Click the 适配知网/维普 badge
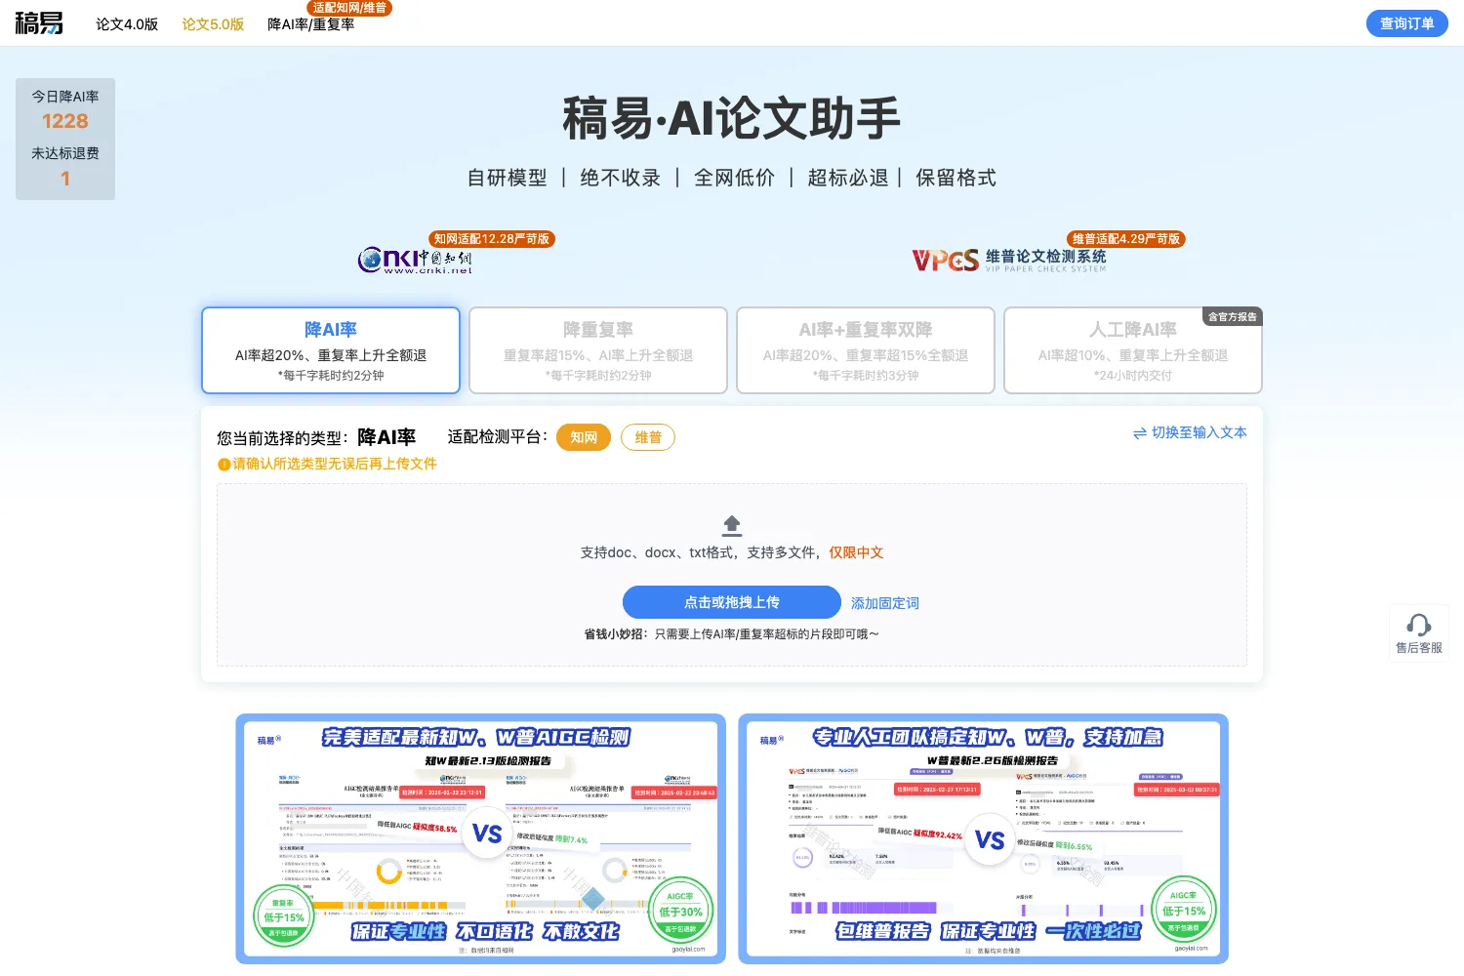The image size is (1464, 976). [349, 8]
